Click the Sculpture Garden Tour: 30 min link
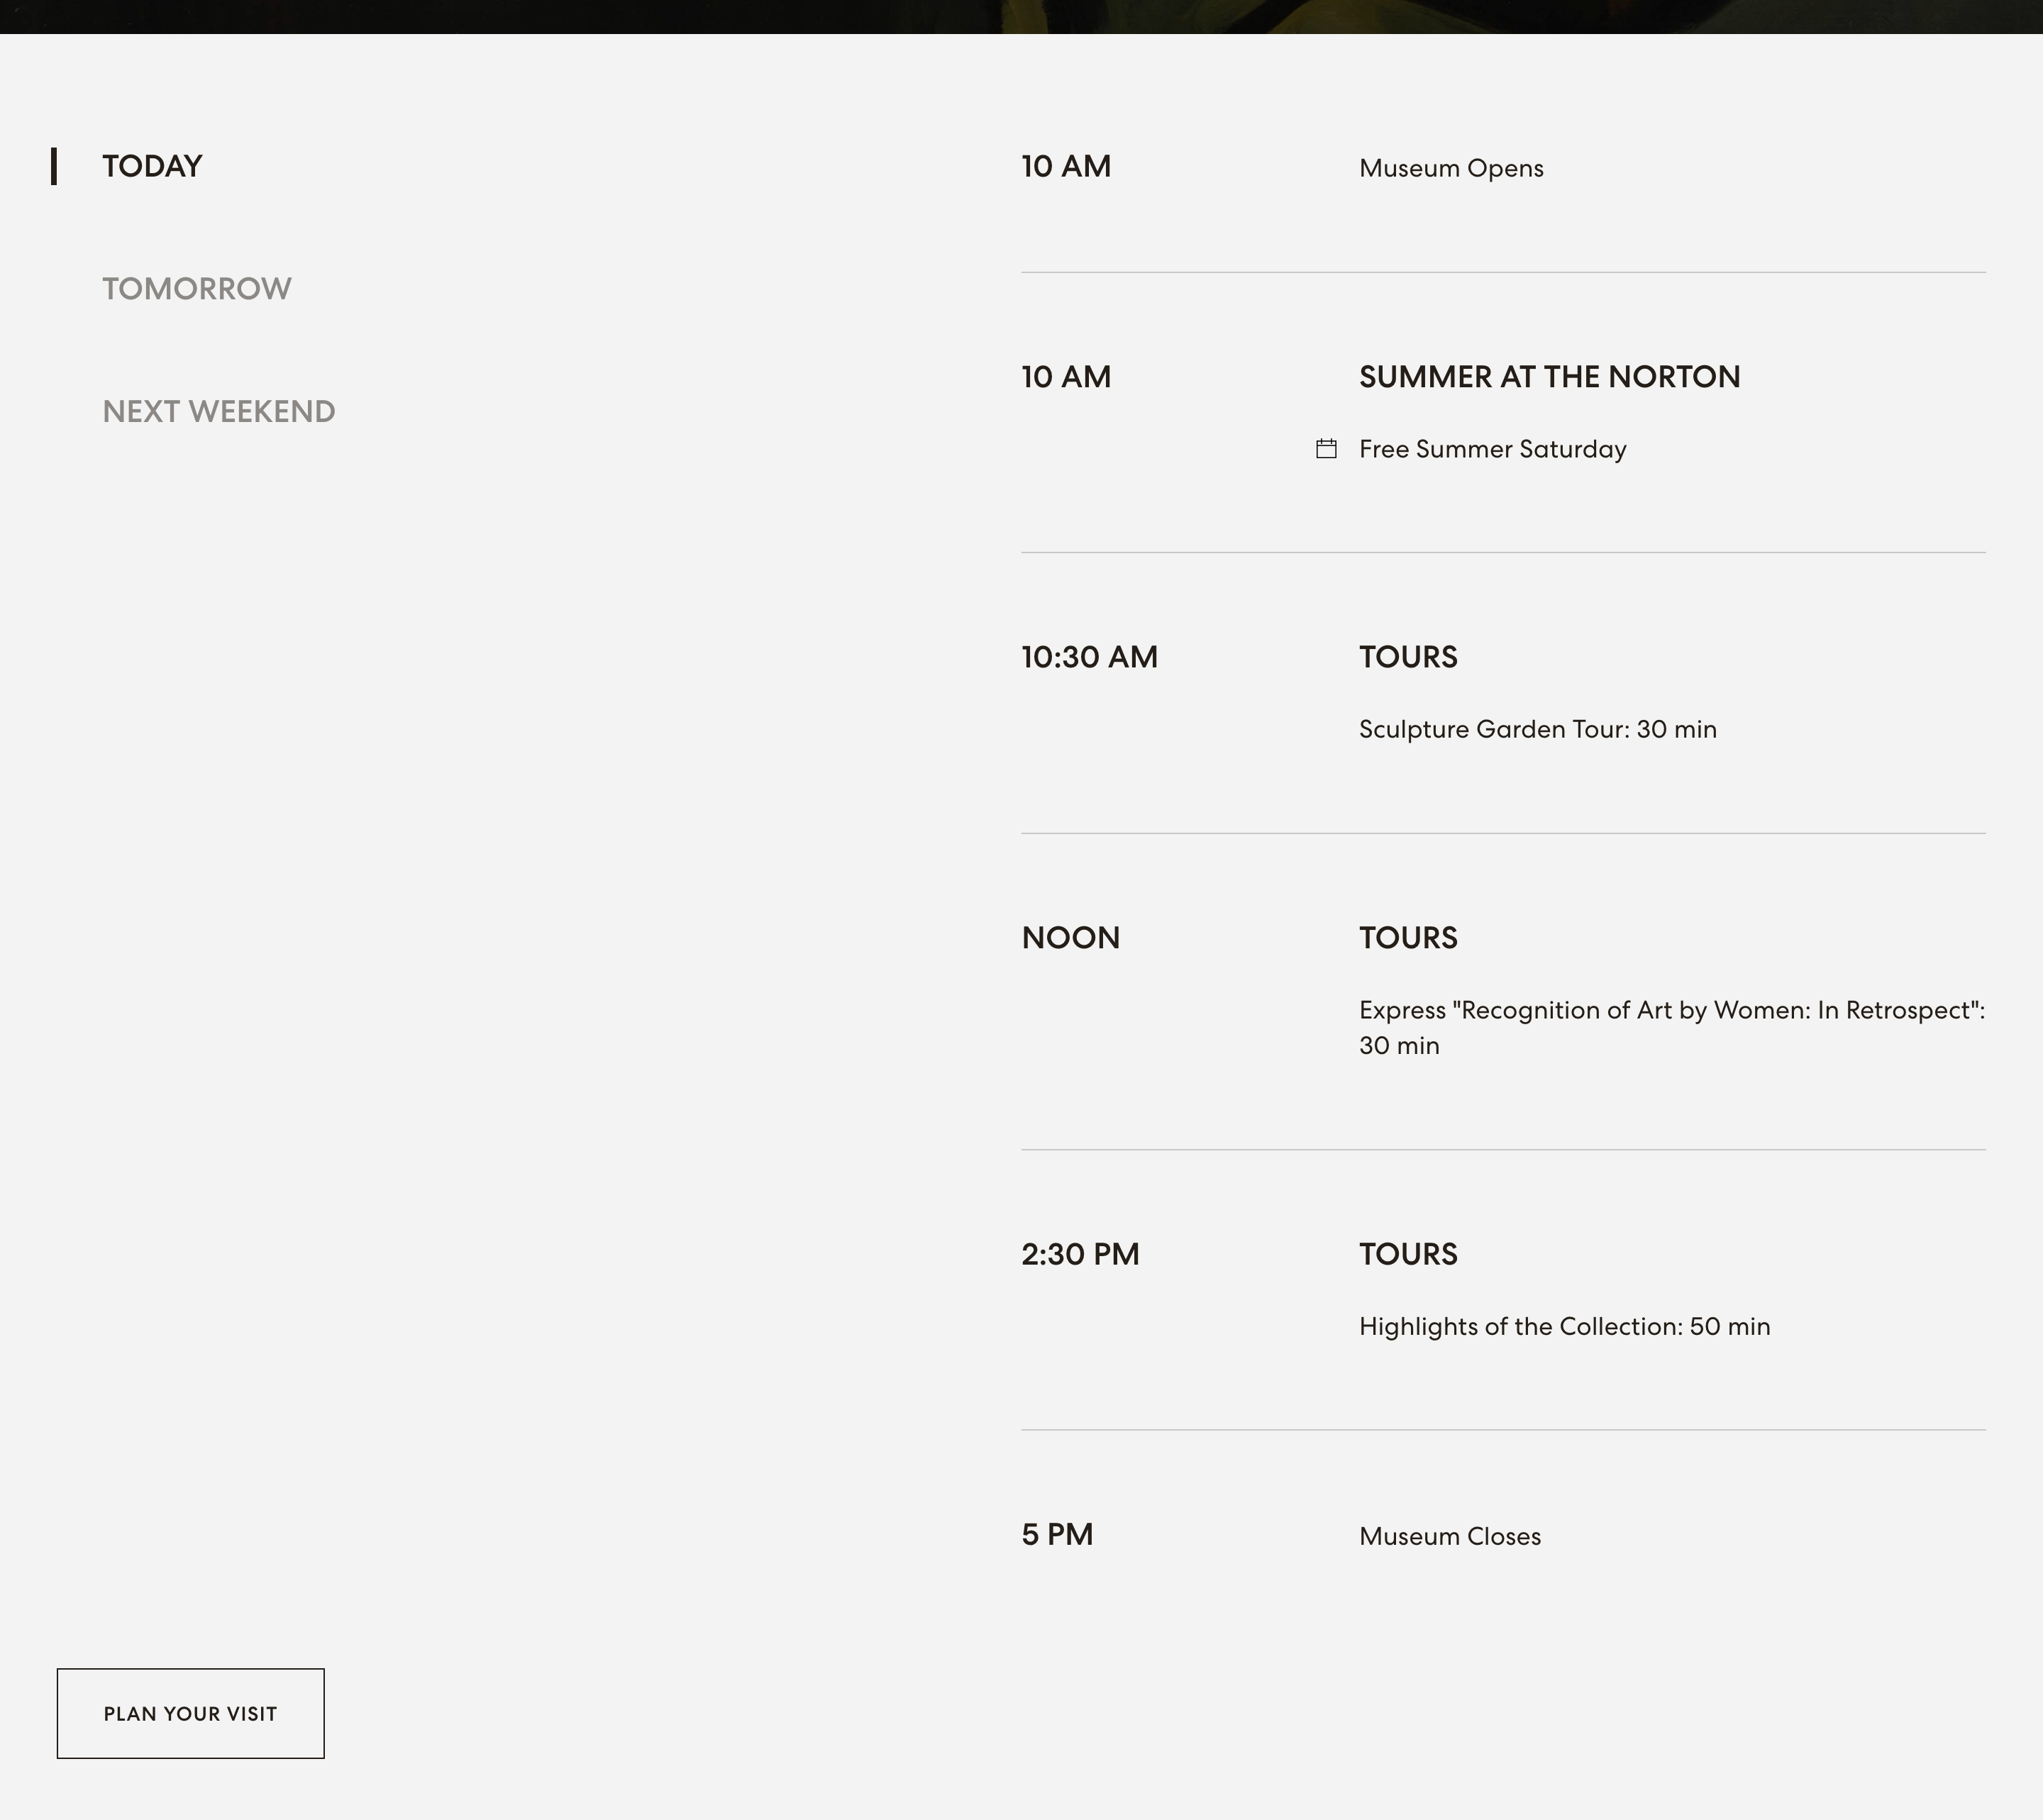 (1537, 729)
